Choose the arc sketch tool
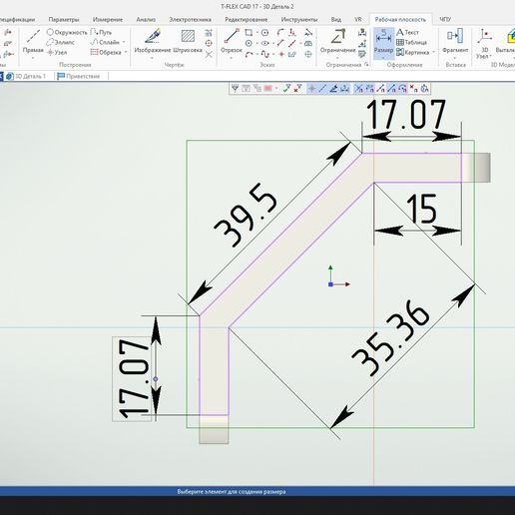The width and height of the screenshot is (515, 515). 249,54
